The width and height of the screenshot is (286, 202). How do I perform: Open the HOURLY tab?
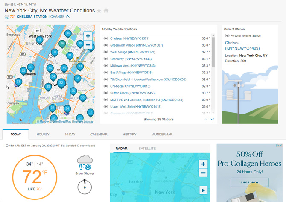pos(43,134)
